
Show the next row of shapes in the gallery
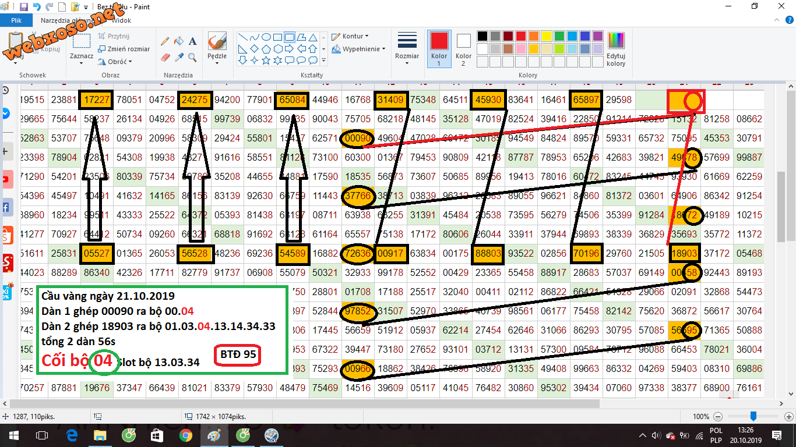[x=324, y=48]
